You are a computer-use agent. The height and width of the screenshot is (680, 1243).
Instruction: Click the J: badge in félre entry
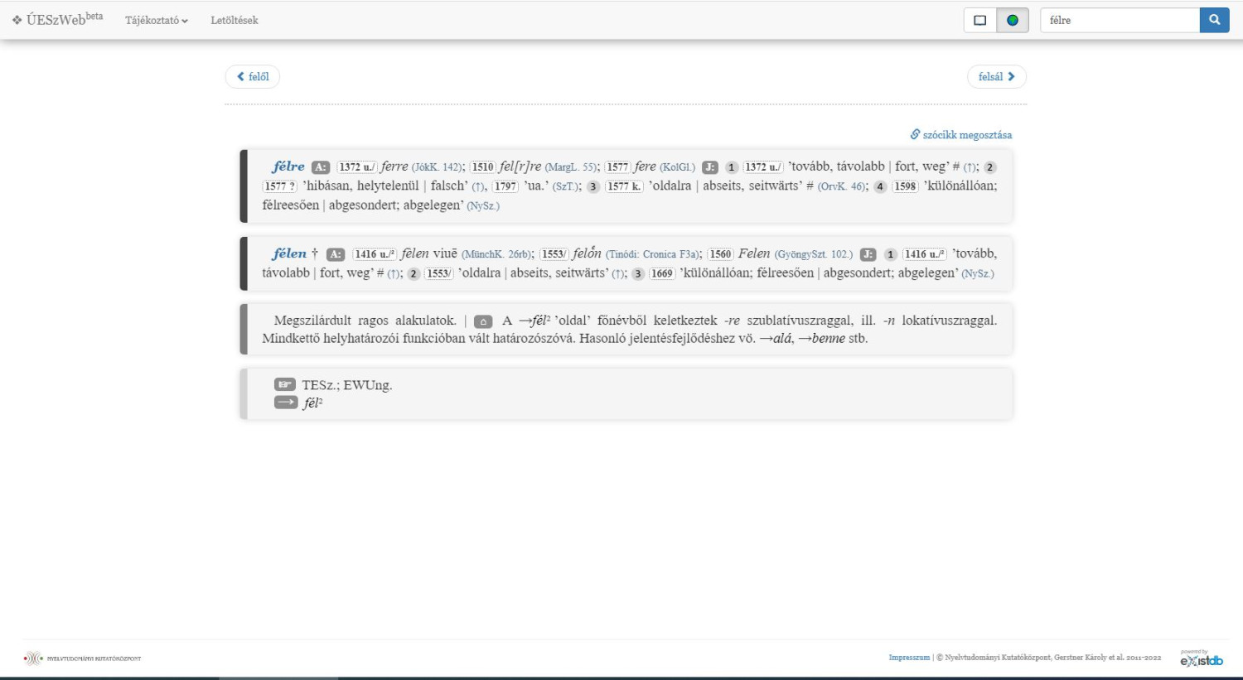[710, 167]
